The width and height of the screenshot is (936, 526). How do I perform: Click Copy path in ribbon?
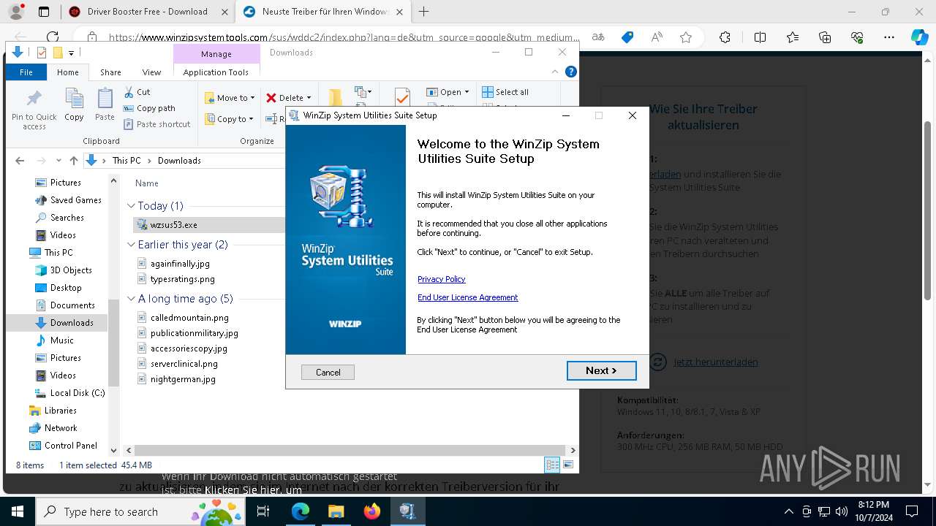tap(149, 108)
